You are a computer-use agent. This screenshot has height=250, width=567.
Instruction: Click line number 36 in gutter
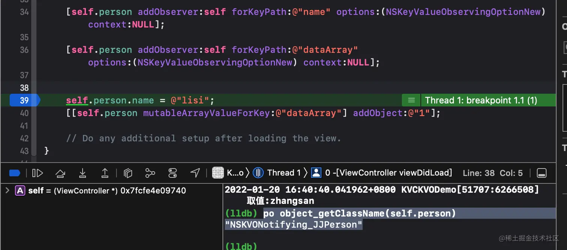coord(24,50)
